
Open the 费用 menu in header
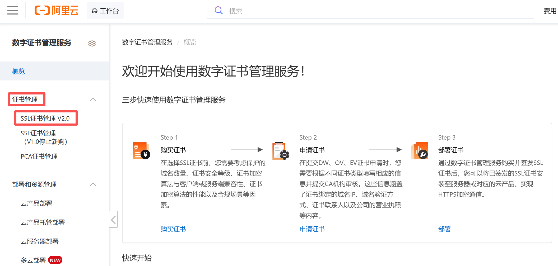click(x=550, y=11)
